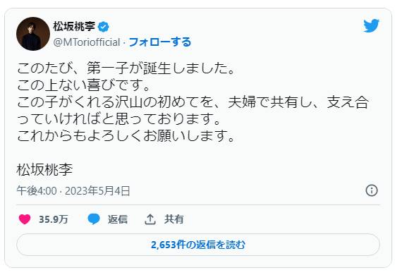Open the circled info icon

372,190
